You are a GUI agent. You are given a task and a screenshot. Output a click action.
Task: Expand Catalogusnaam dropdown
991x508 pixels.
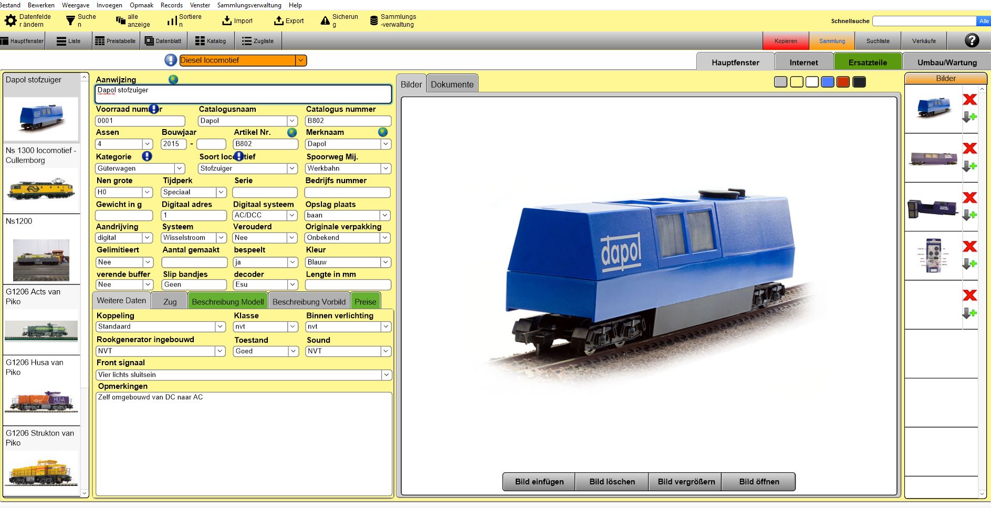coord(292,121)
